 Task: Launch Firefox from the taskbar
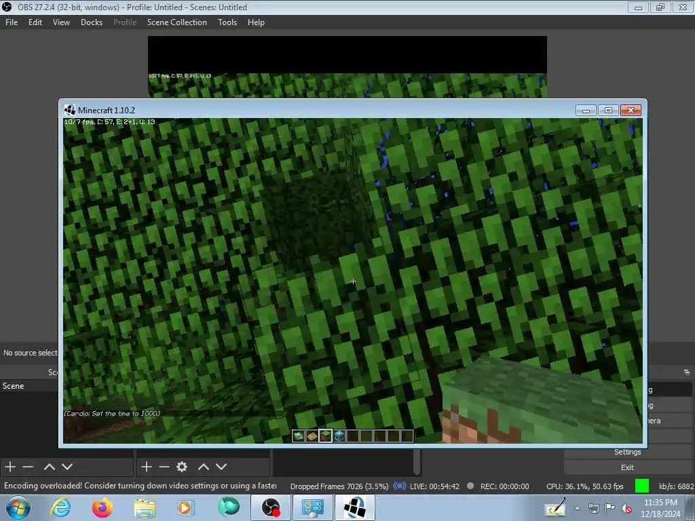(102, 507)
